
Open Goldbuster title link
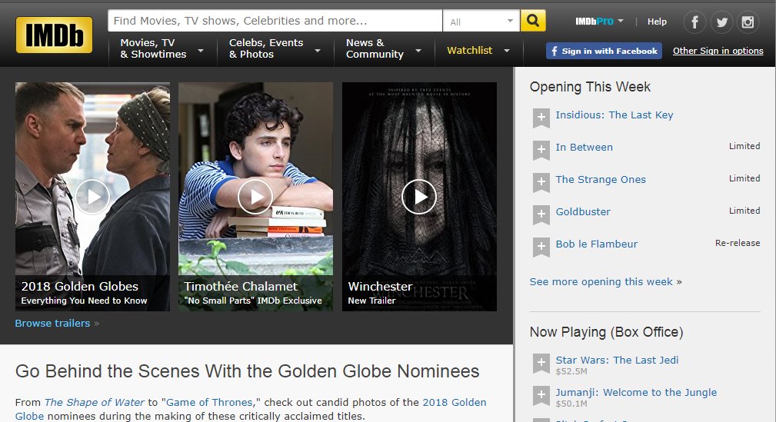(582, 211)
